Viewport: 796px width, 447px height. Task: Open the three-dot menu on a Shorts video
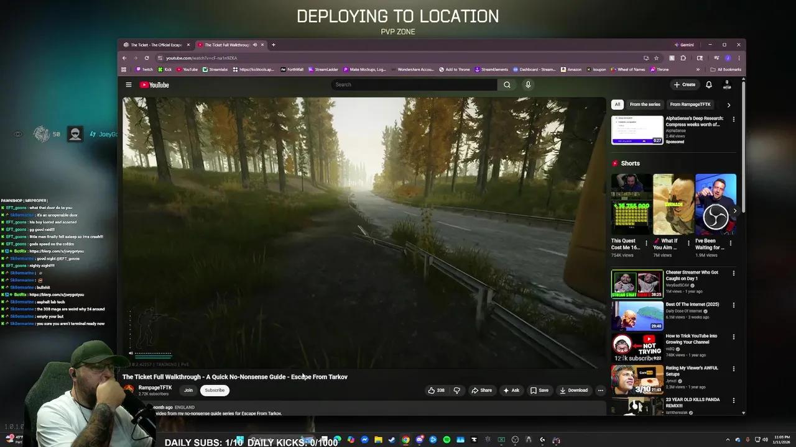[646, 242]
